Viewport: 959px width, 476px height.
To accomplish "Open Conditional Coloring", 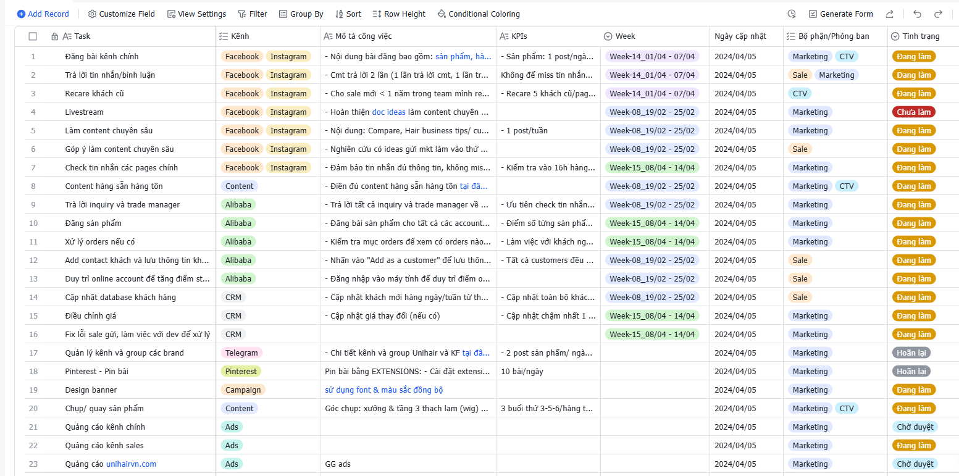I will pos(479,14).
